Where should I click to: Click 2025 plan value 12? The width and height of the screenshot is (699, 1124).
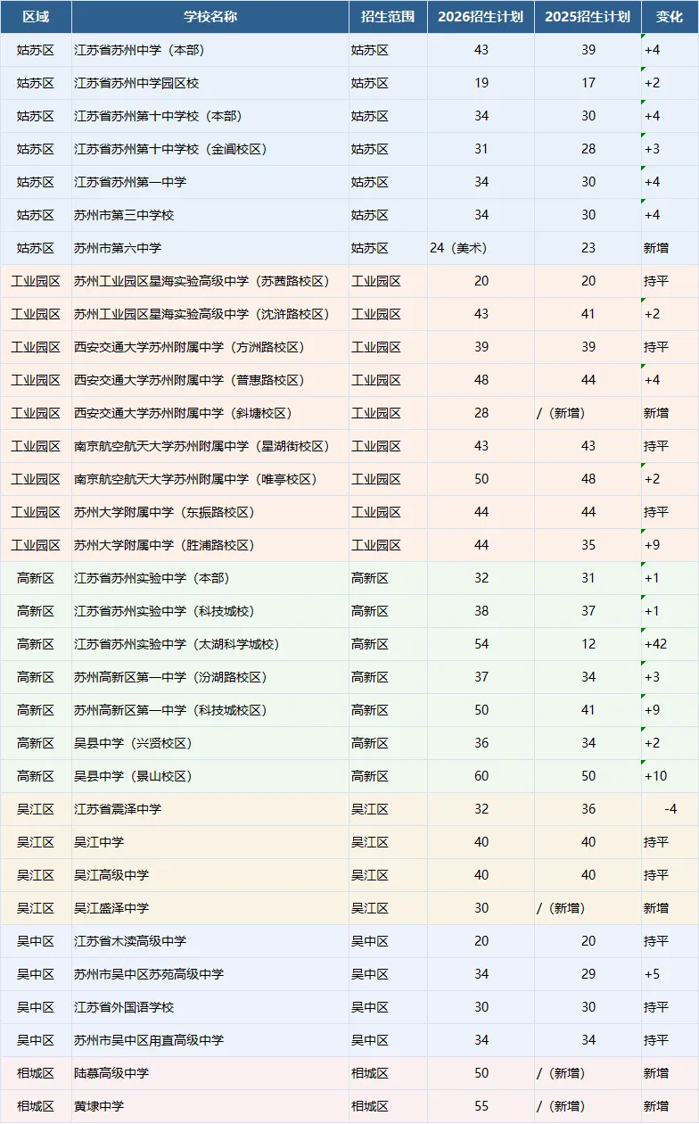588,644
